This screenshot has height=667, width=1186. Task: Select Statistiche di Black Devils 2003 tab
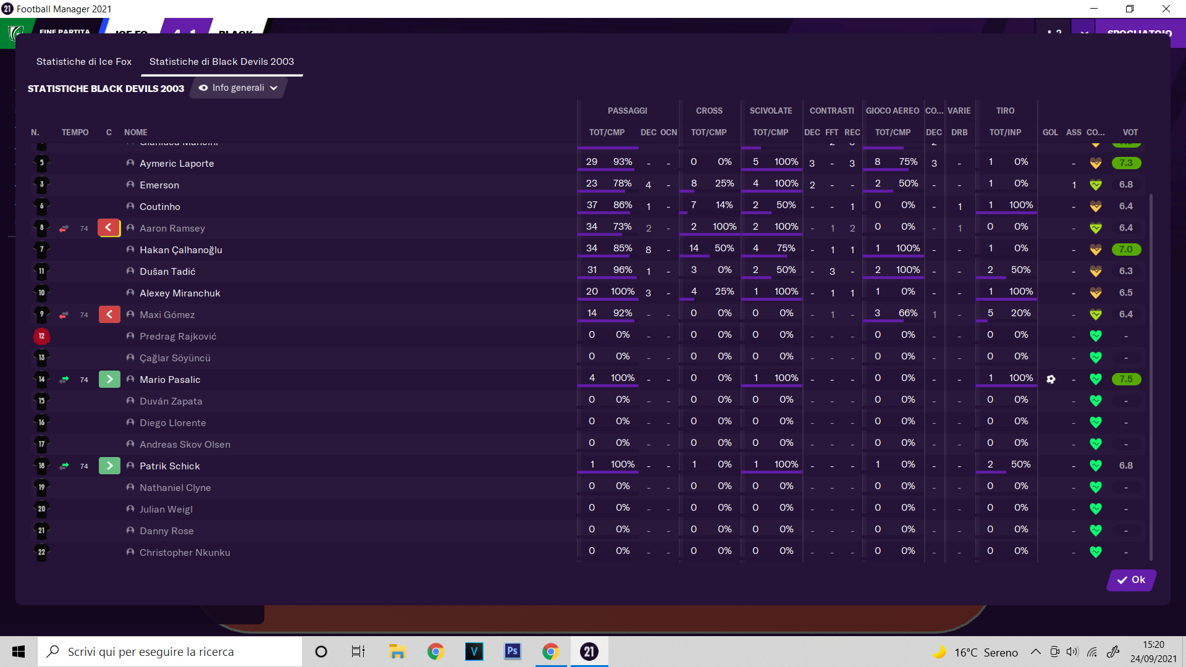click(x=221, y=62)
